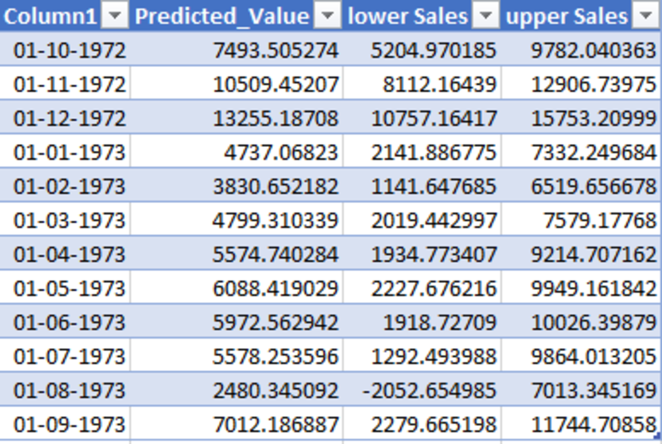Viewport: 662px width, 444px height.
Task: Select upper Sales value 10026.39879
Action: pyautogui.click(x=593, y=323)
